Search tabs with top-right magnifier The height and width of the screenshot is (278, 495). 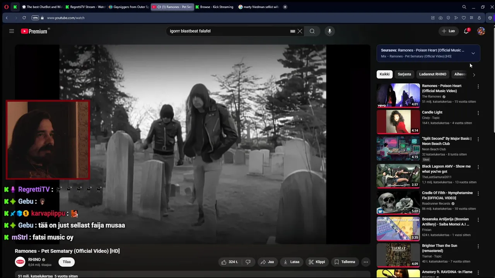coord(464,7)
